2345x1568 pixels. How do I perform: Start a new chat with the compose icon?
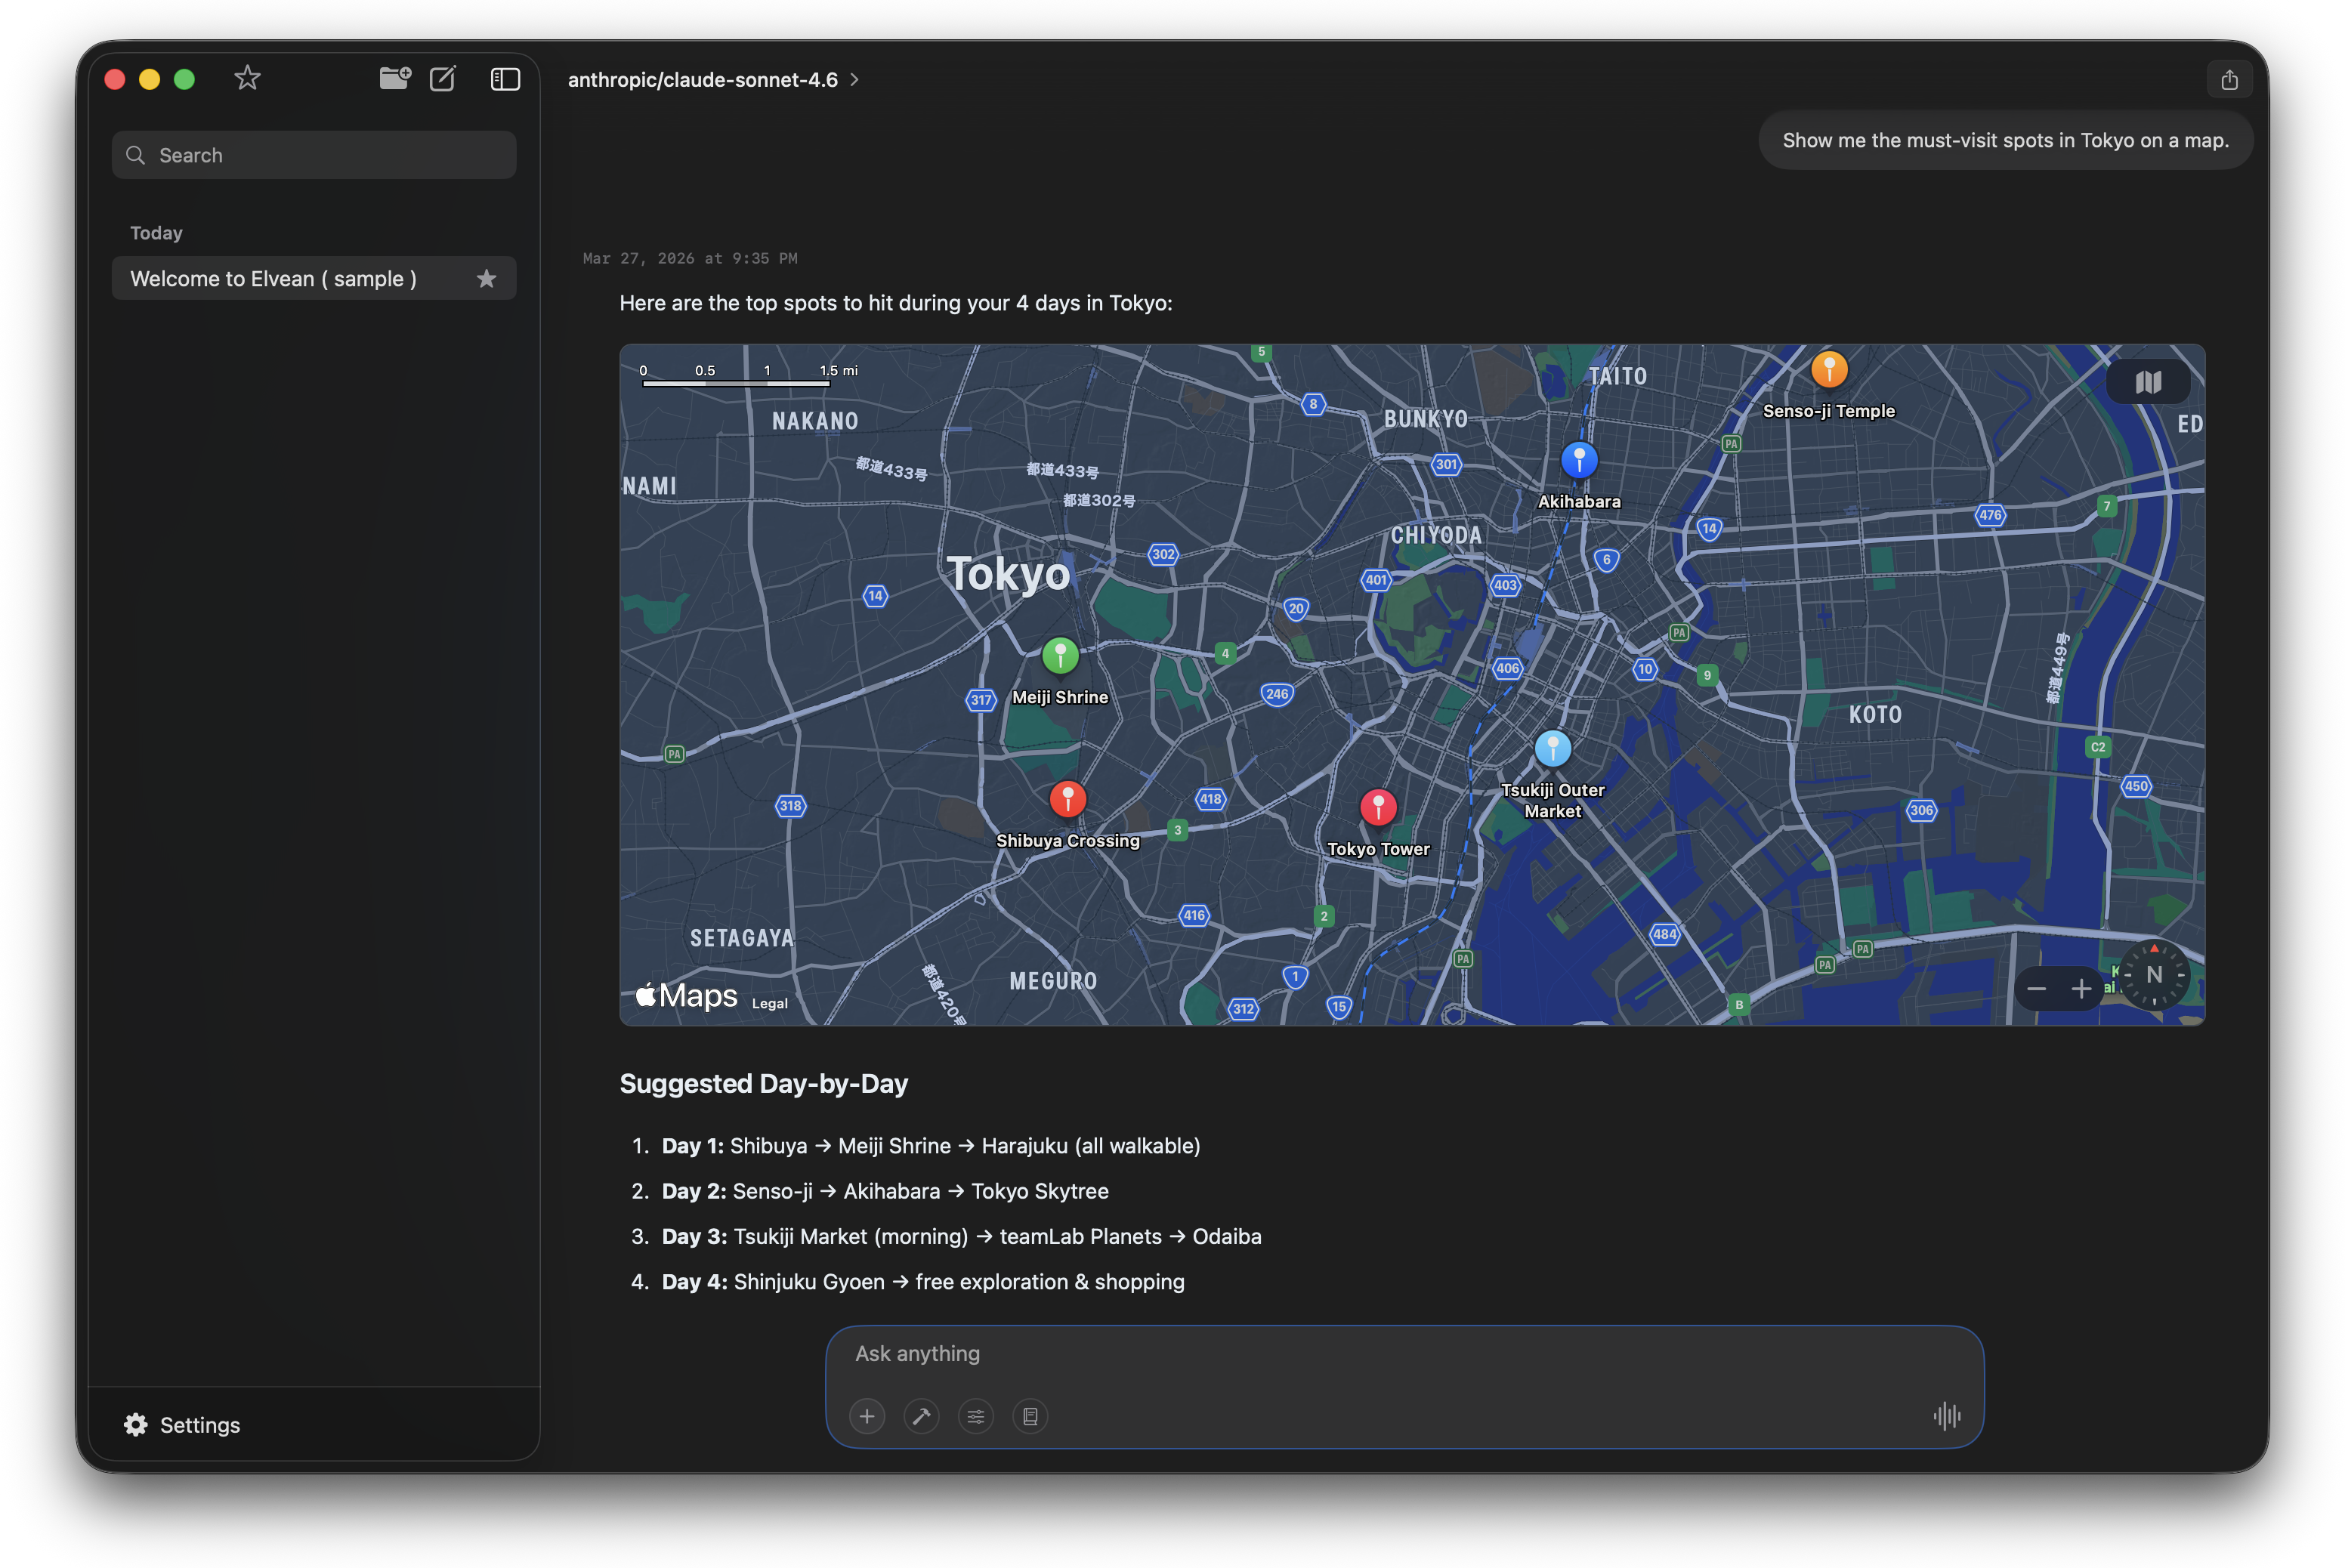443,78
